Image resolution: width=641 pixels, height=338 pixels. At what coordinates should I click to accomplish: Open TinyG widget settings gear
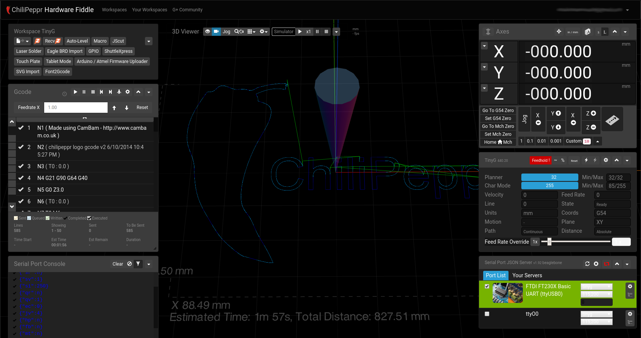pos(606,160)
